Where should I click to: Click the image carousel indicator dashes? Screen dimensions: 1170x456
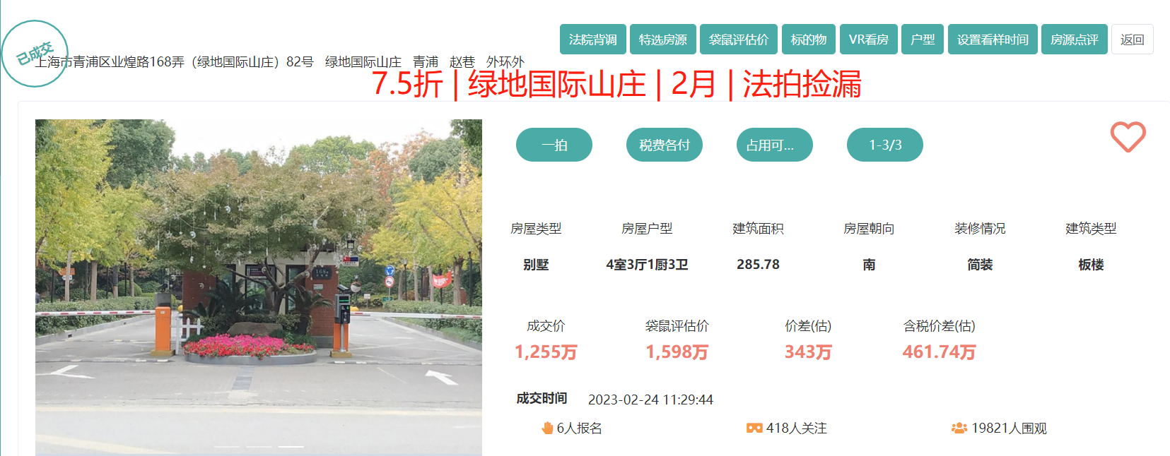(258, 447)
